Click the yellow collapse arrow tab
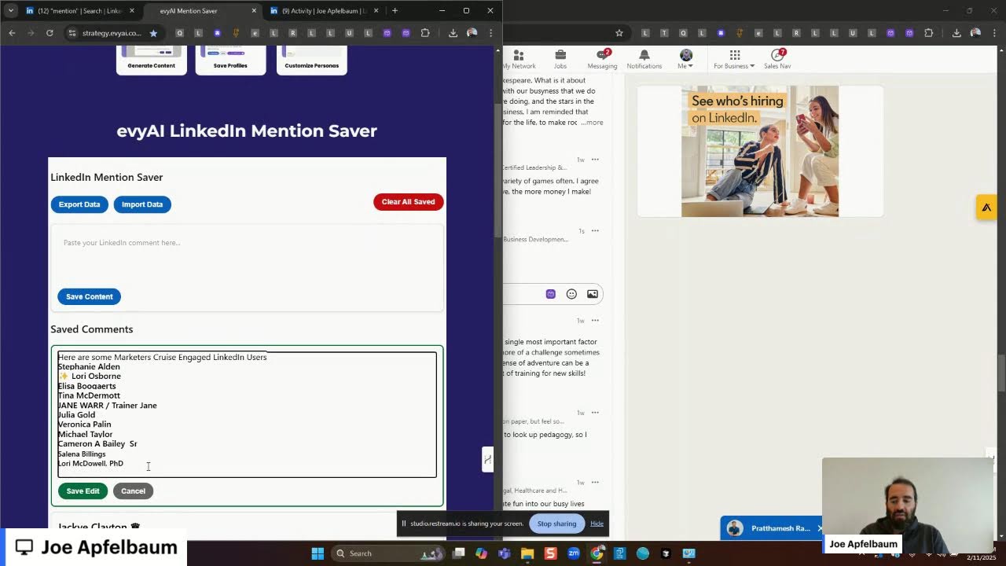 click(986, 208)
